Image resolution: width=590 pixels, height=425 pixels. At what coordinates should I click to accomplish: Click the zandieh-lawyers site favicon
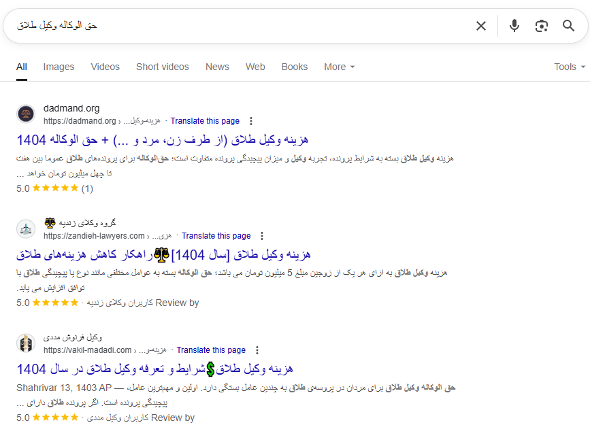click(26, 229)
